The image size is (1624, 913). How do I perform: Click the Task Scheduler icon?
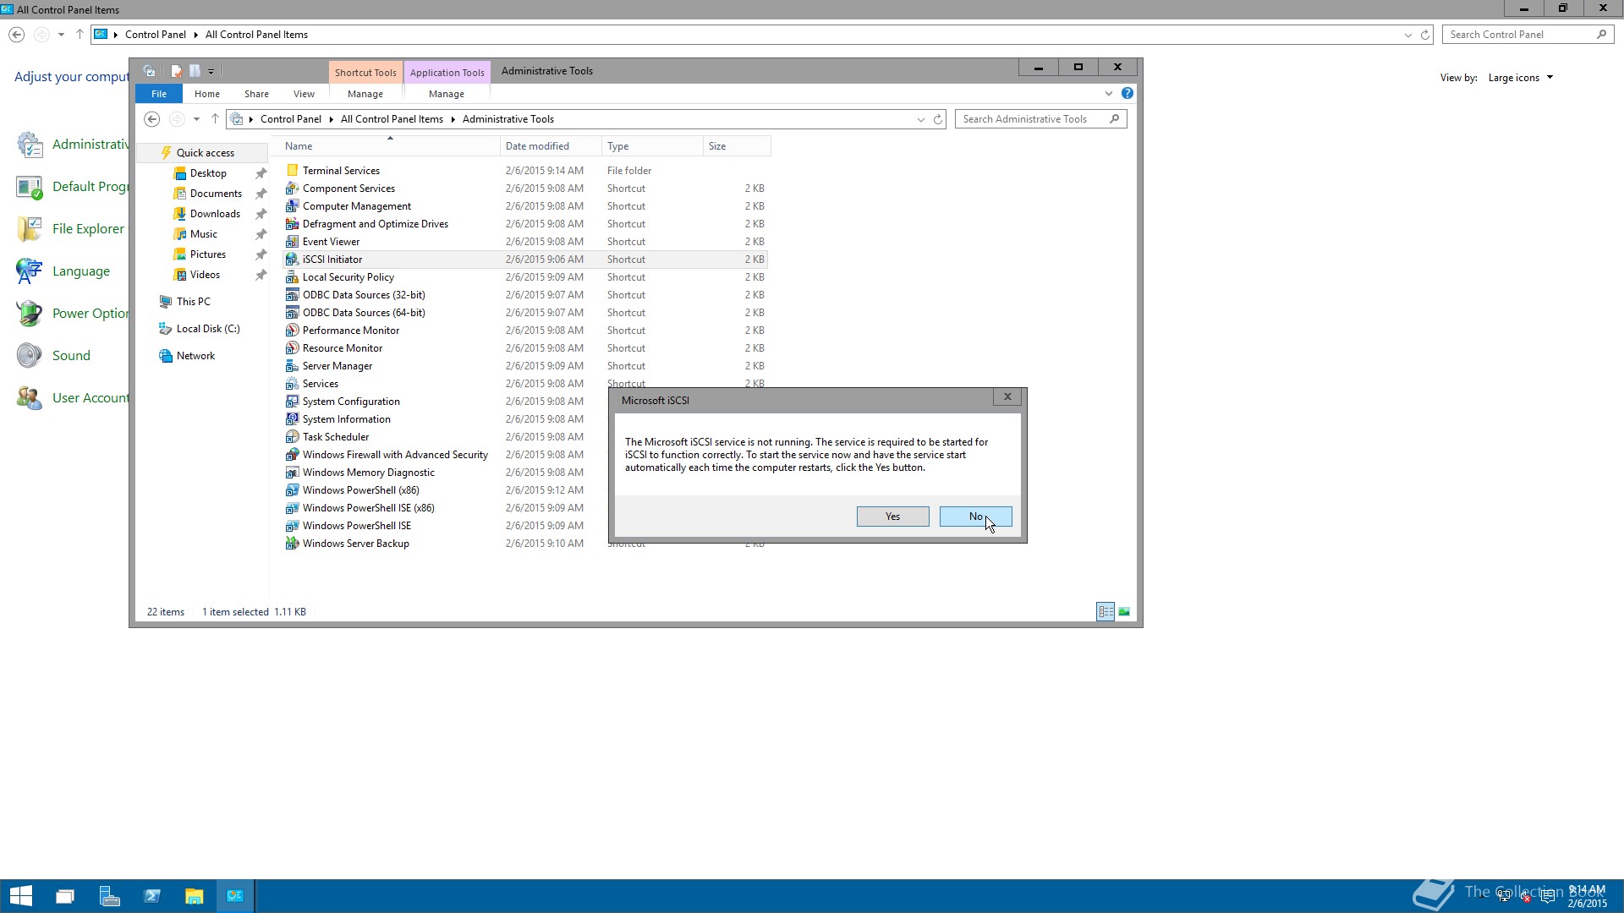292,437
